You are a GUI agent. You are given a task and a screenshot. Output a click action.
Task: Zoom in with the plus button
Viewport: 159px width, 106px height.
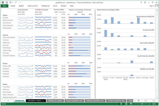click(150, 104)
